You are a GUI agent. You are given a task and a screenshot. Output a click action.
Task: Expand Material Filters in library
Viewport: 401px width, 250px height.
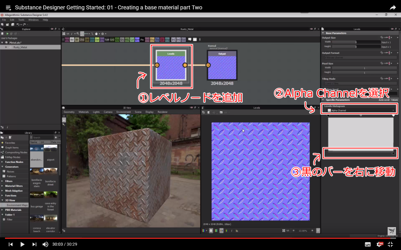(x=3, y=186)
